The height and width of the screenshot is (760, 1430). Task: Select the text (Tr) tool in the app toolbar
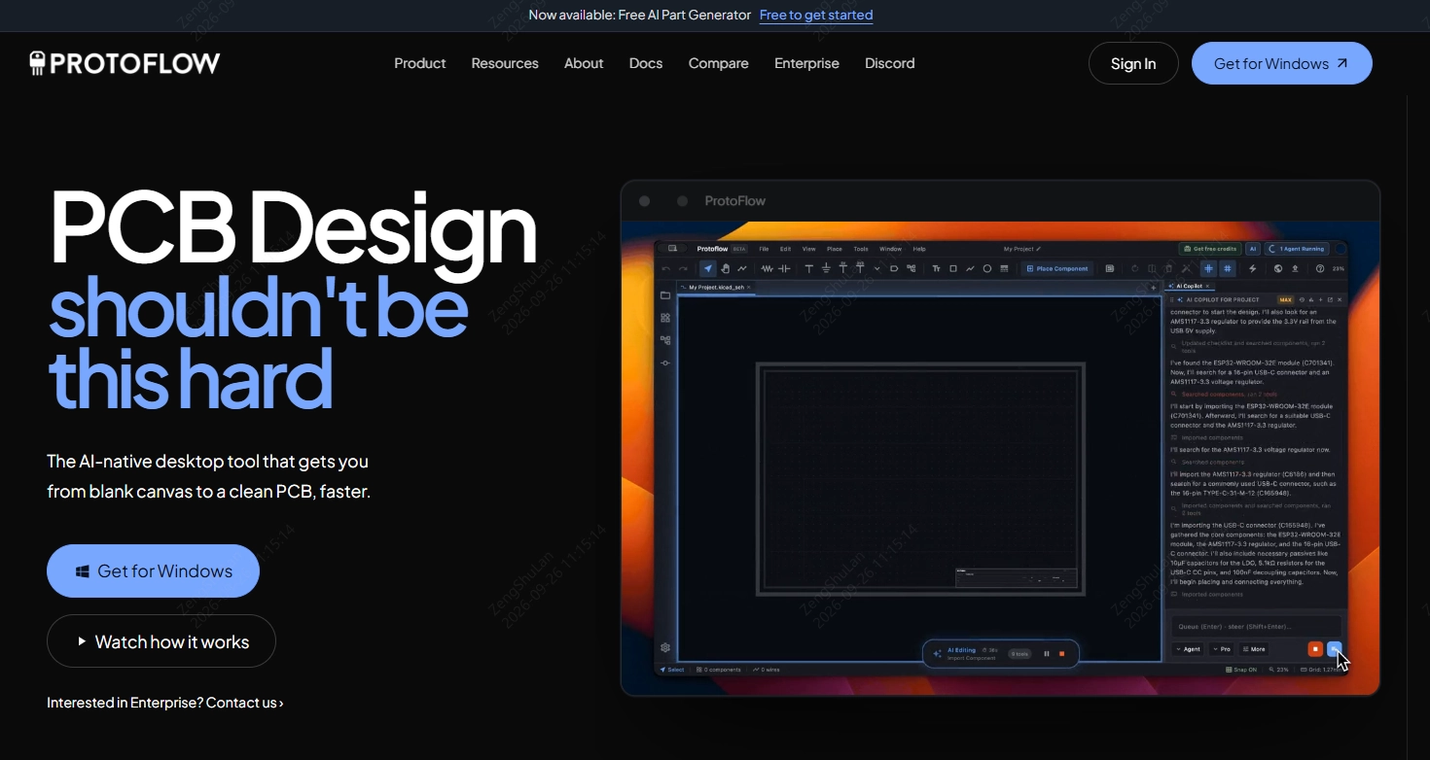(936, 268)
